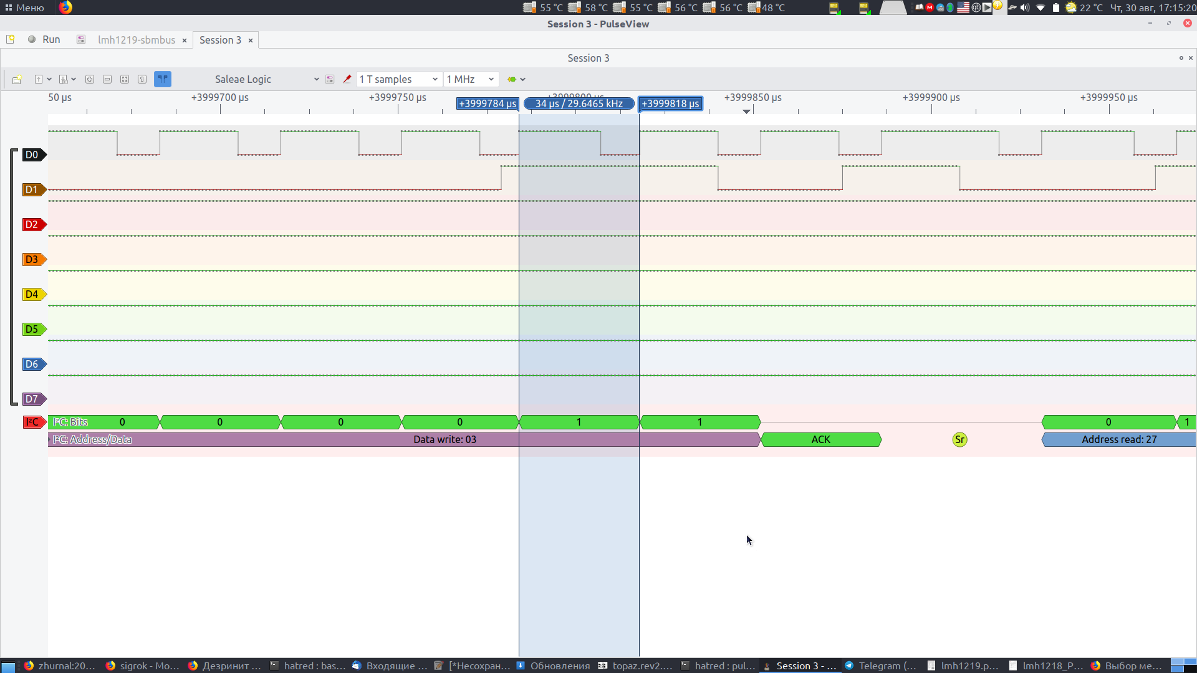Open the Меню system menu

point(24,7)
